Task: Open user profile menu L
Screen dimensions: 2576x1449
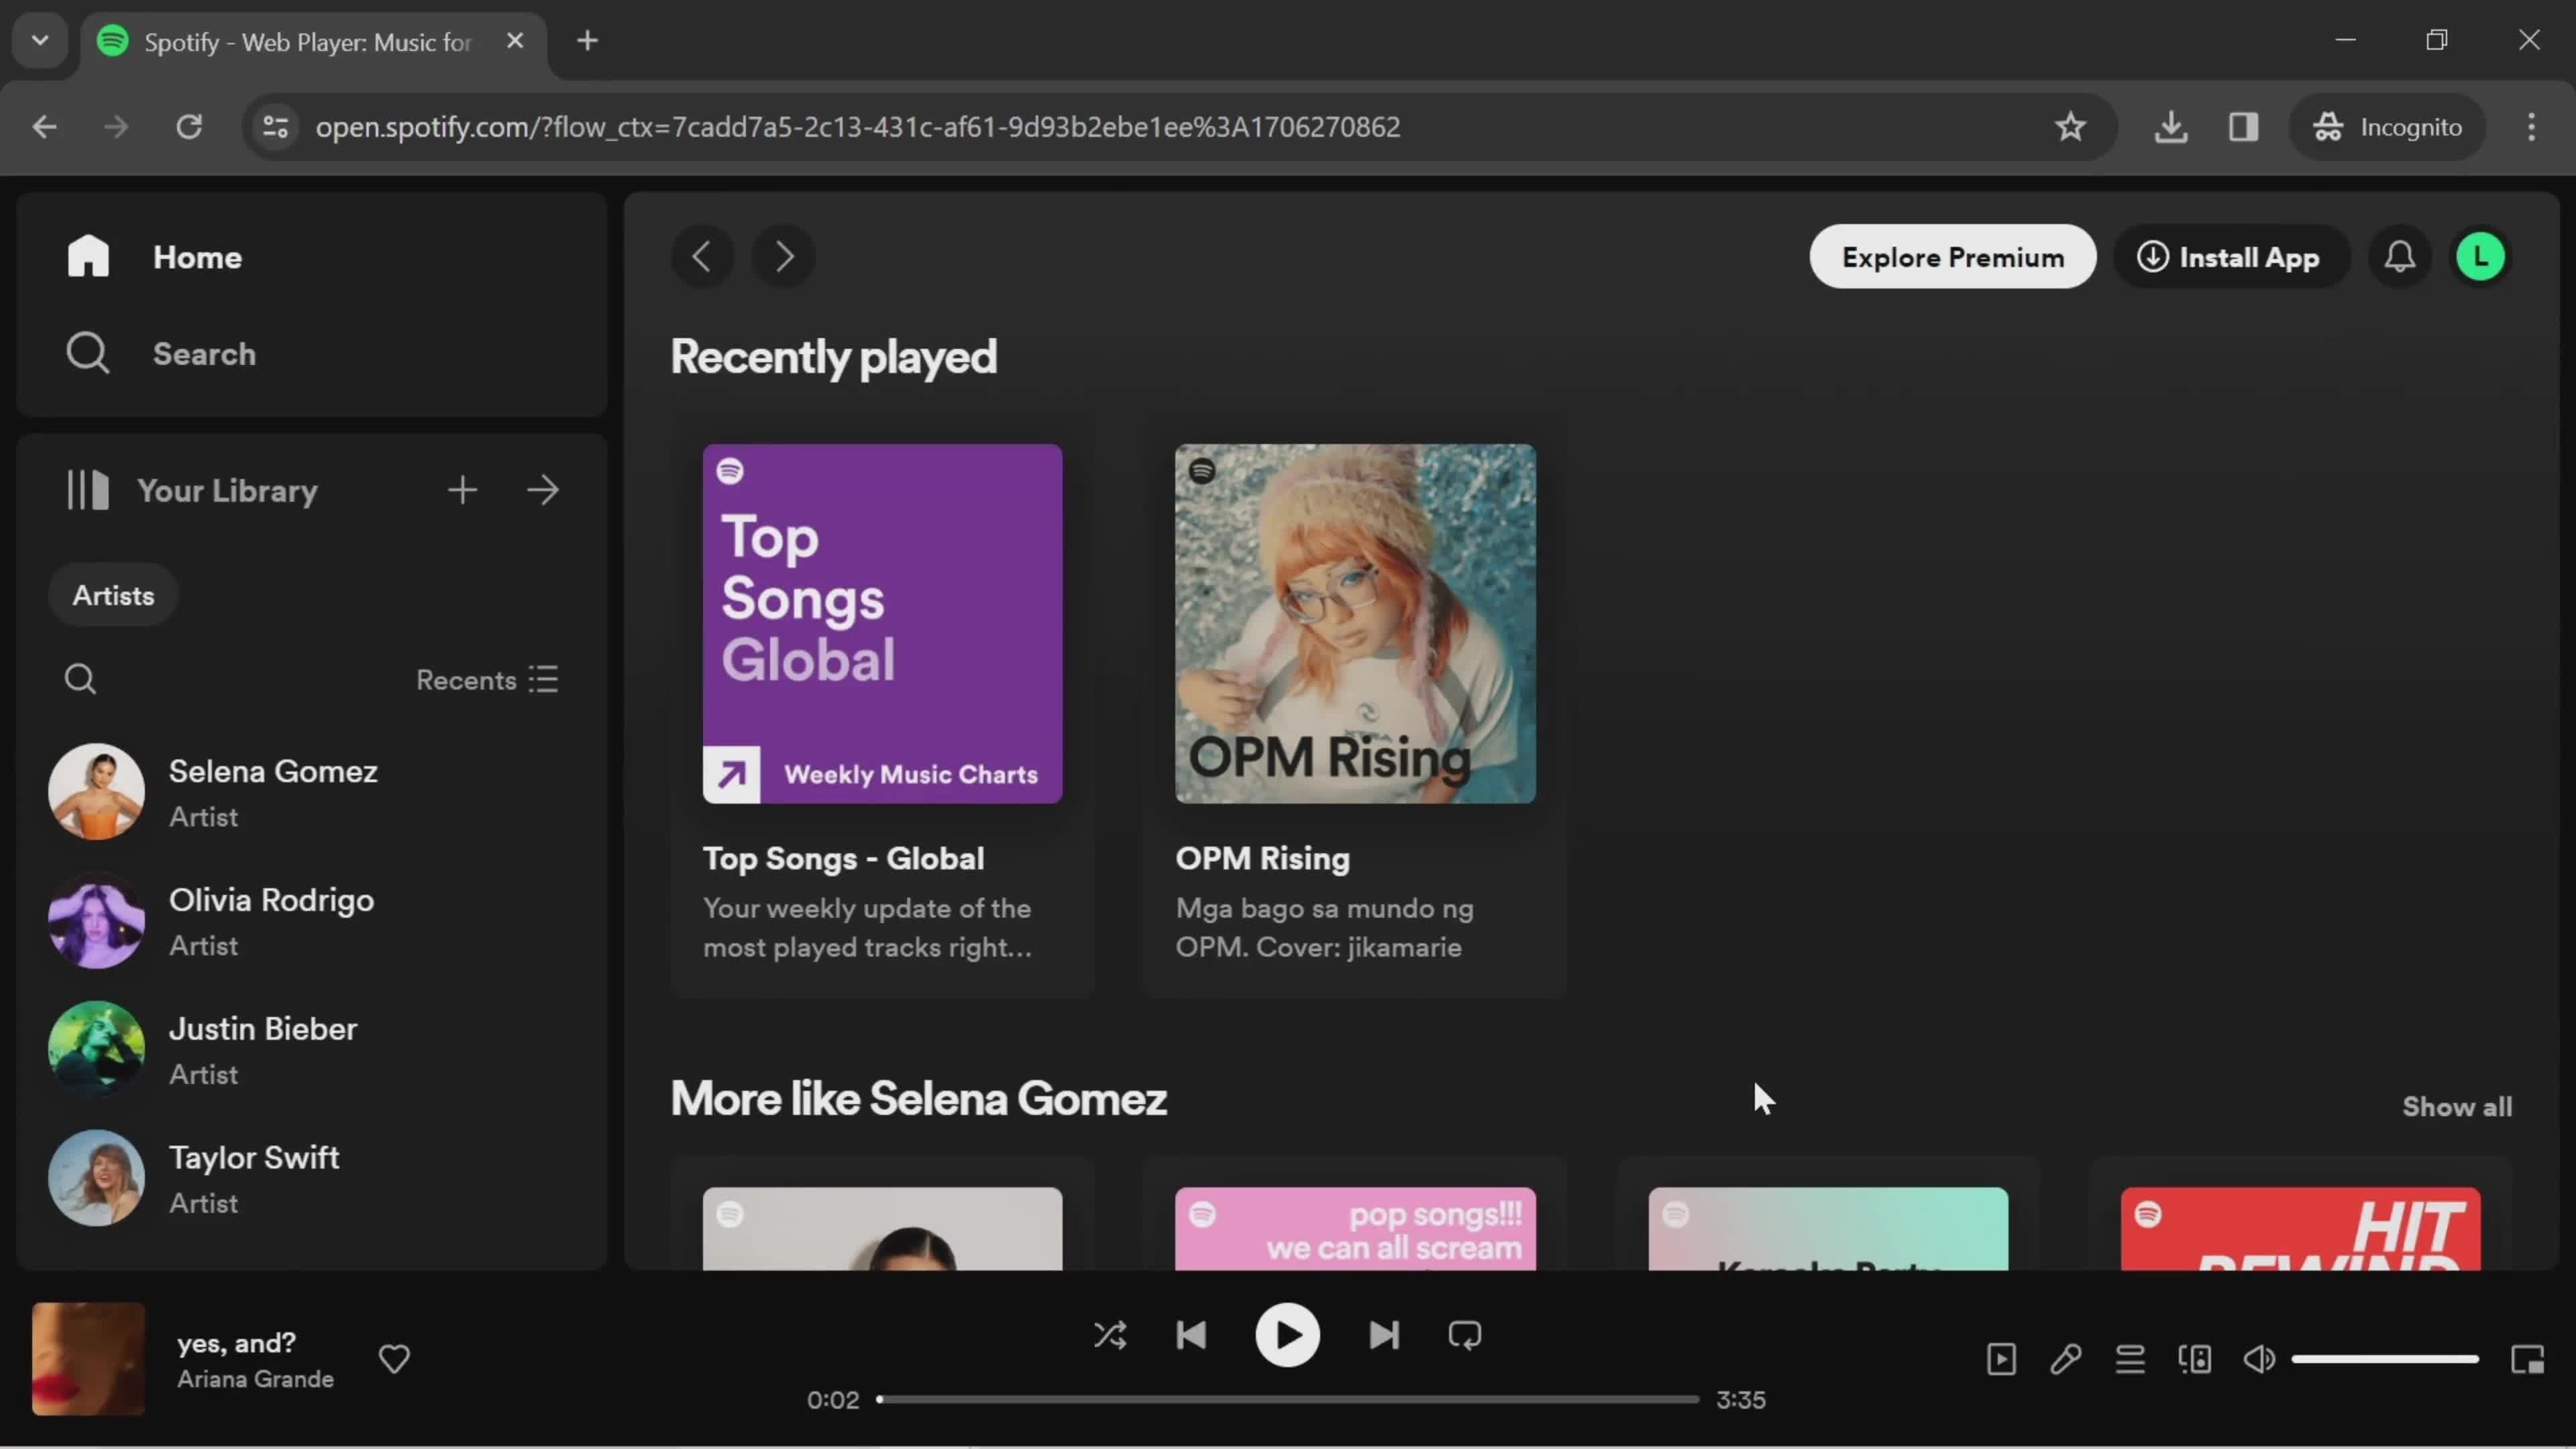Action: point(2480,257)
